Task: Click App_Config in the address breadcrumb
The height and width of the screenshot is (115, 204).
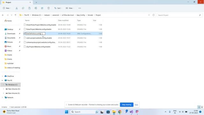Action: coord(81,15)
